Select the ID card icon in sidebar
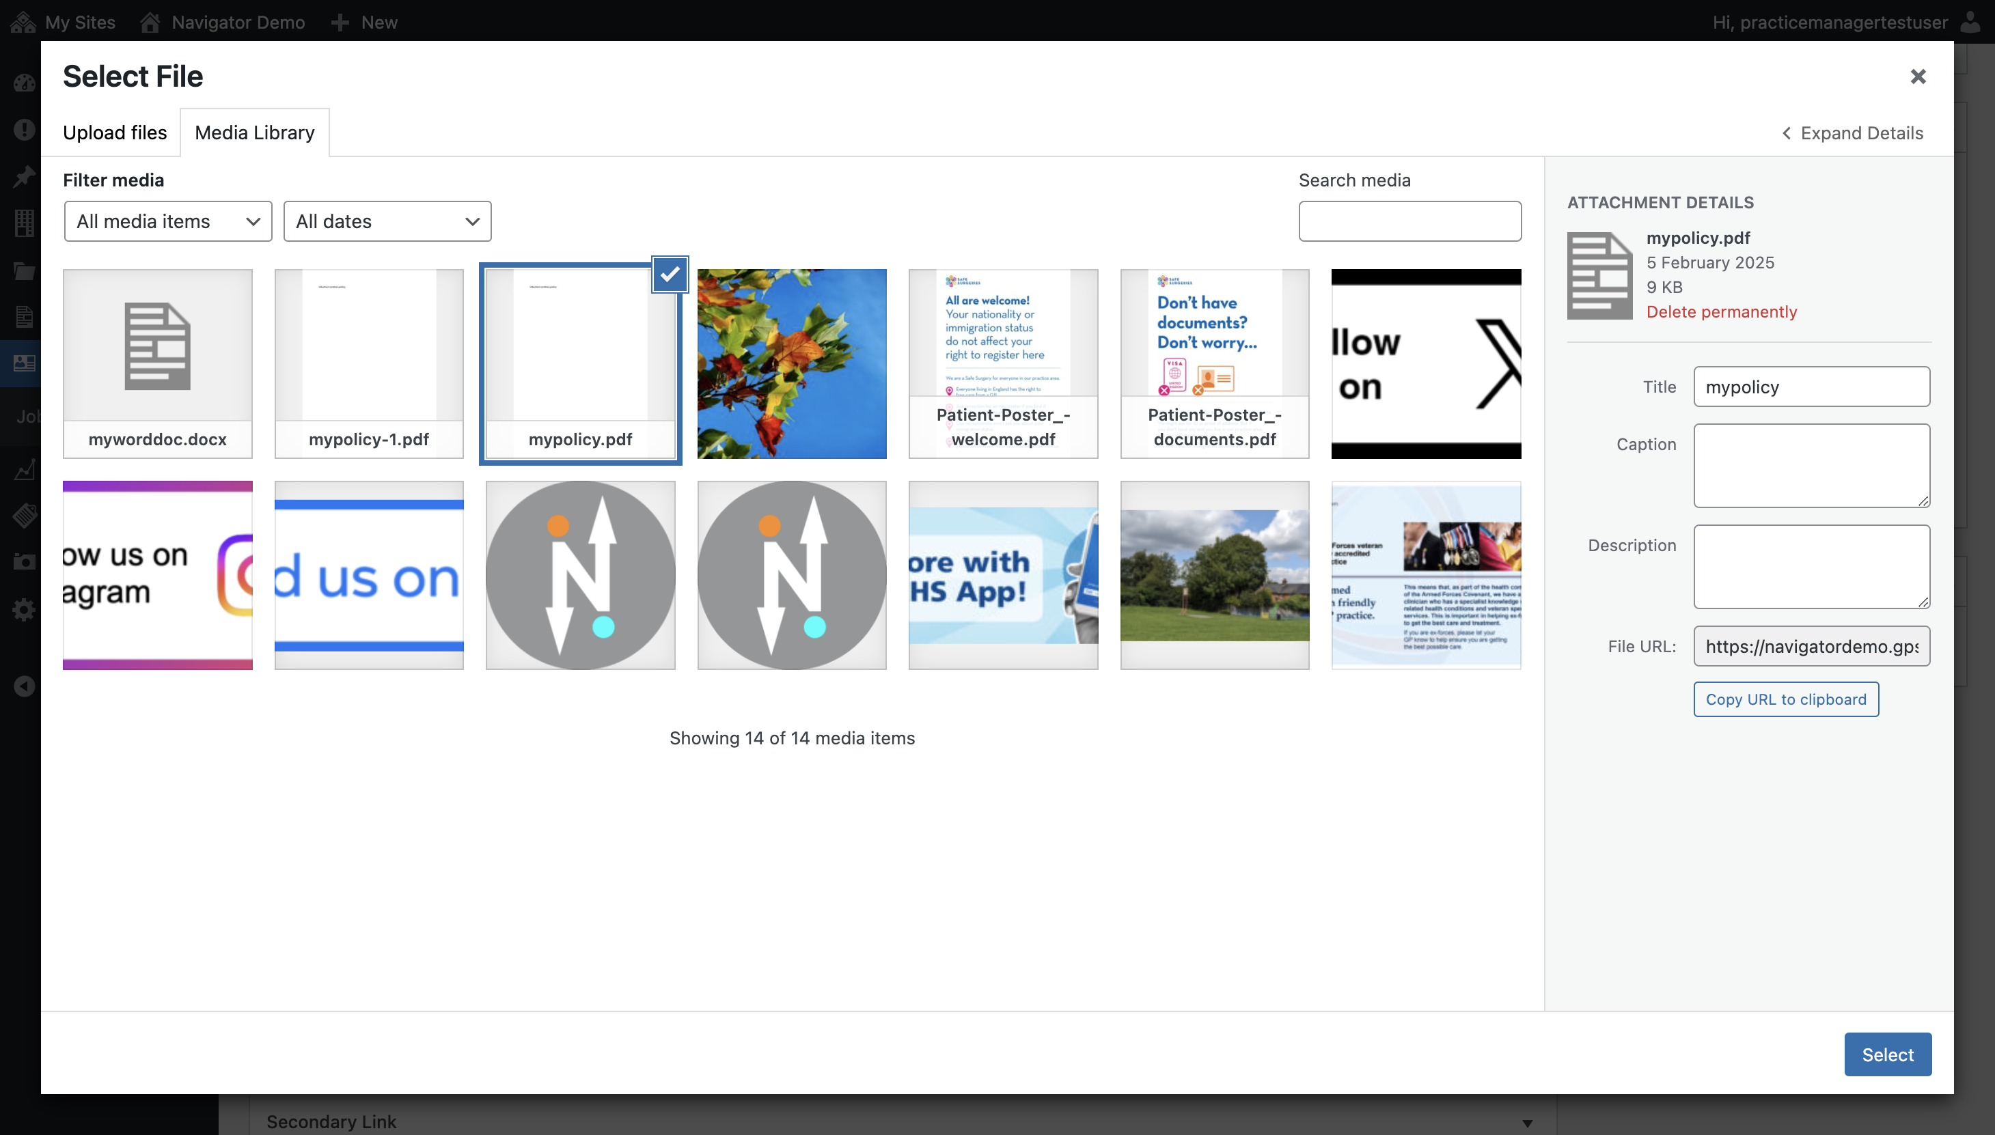 coord(24,363)
